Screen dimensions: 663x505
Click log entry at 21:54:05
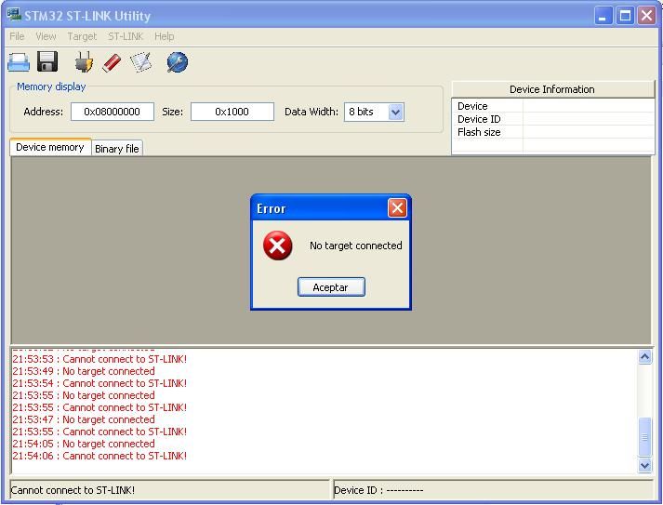click(84, 444)
